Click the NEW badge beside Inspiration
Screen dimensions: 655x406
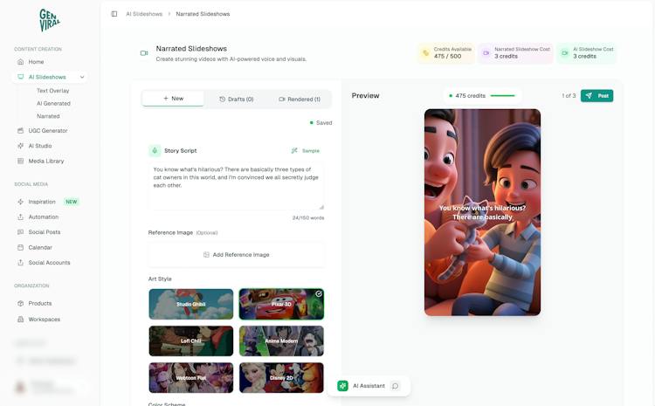[71, 202]
